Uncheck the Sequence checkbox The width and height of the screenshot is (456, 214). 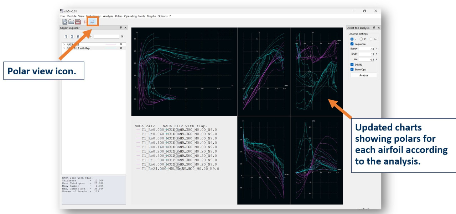pyautogui.click(x=352, y=44)
